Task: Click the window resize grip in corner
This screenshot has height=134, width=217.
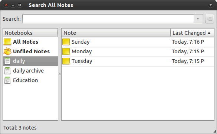Action: pos(215,131)
